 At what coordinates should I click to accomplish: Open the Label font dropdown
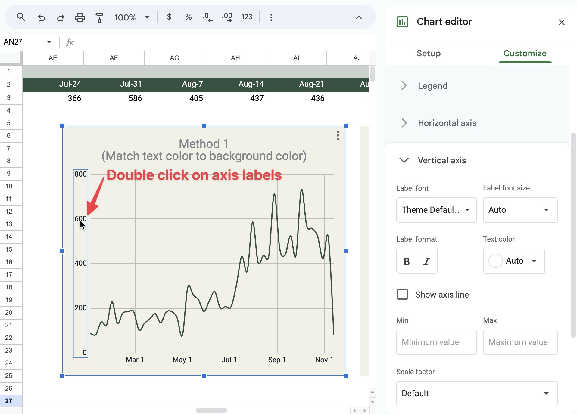(x=436, y=210)
